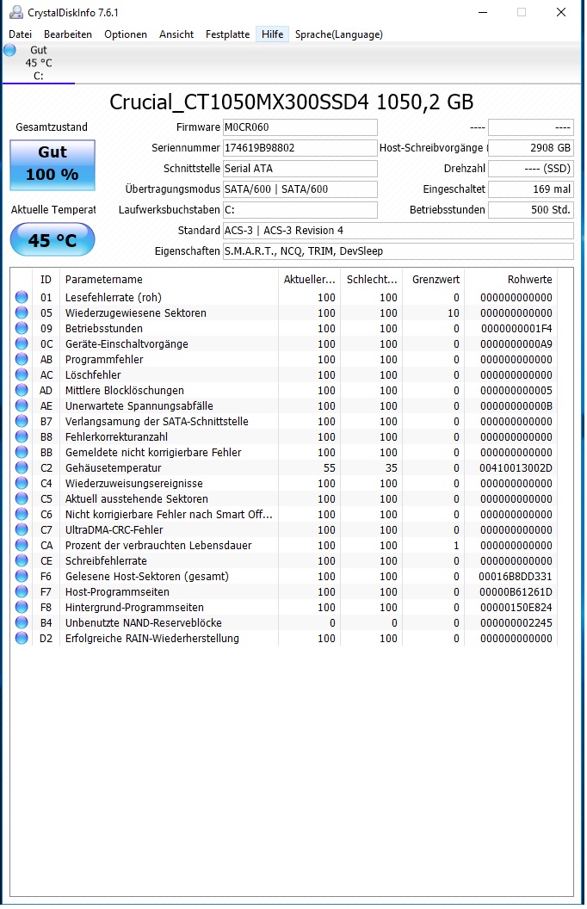This screenshot has height=909, width=587.
Task: Select the C: drive tab with Gut status
Action: (39, 63)
